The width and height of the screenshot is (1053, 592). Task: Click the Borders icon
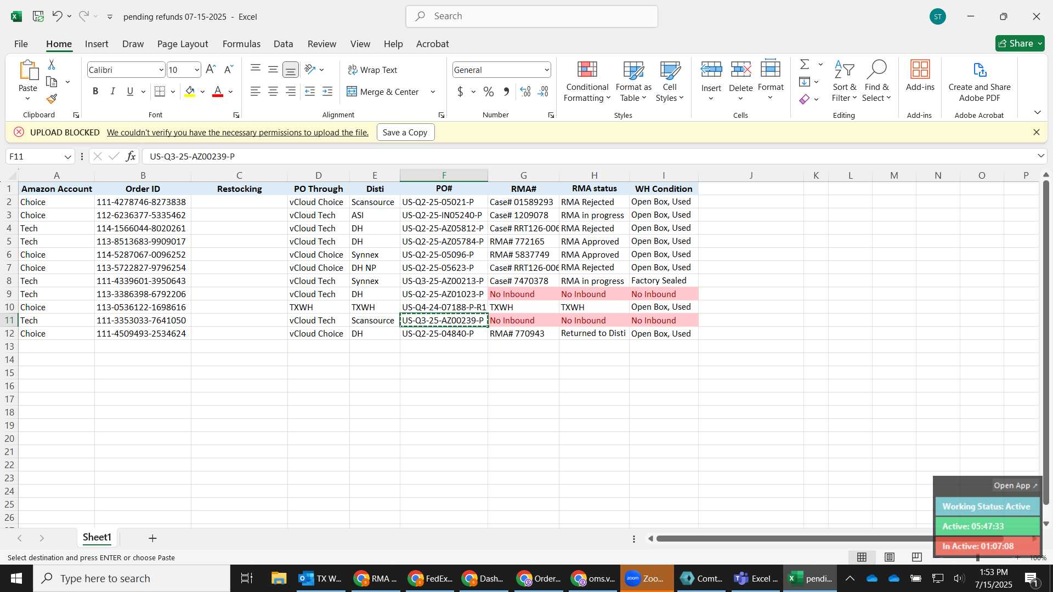pyautogui.click(x=160, y=92)
